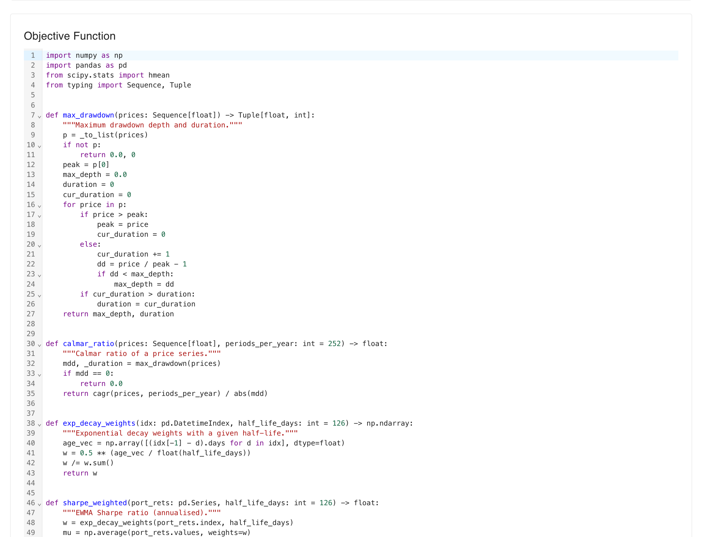Place cursor in 'return max_depth, duration' line
This screenshot has height=537, width=705.
[118, 314]
